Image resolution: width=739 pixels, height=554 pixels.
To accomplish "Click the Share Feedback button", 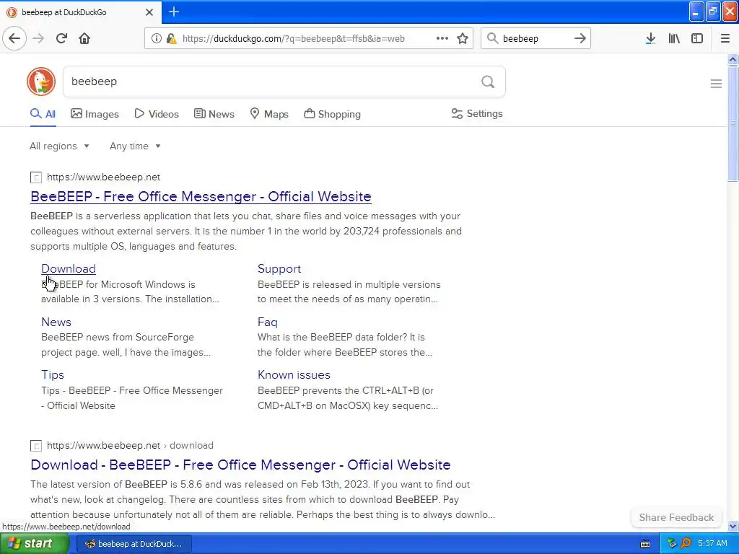I will pyautogui.click(x=676, y=517).
